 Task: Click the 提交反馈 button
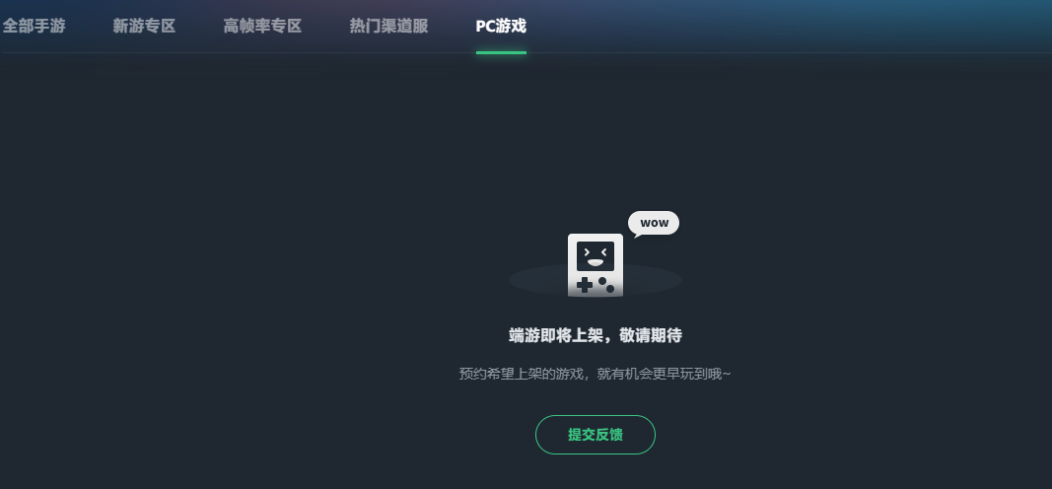tap(596, 435)
